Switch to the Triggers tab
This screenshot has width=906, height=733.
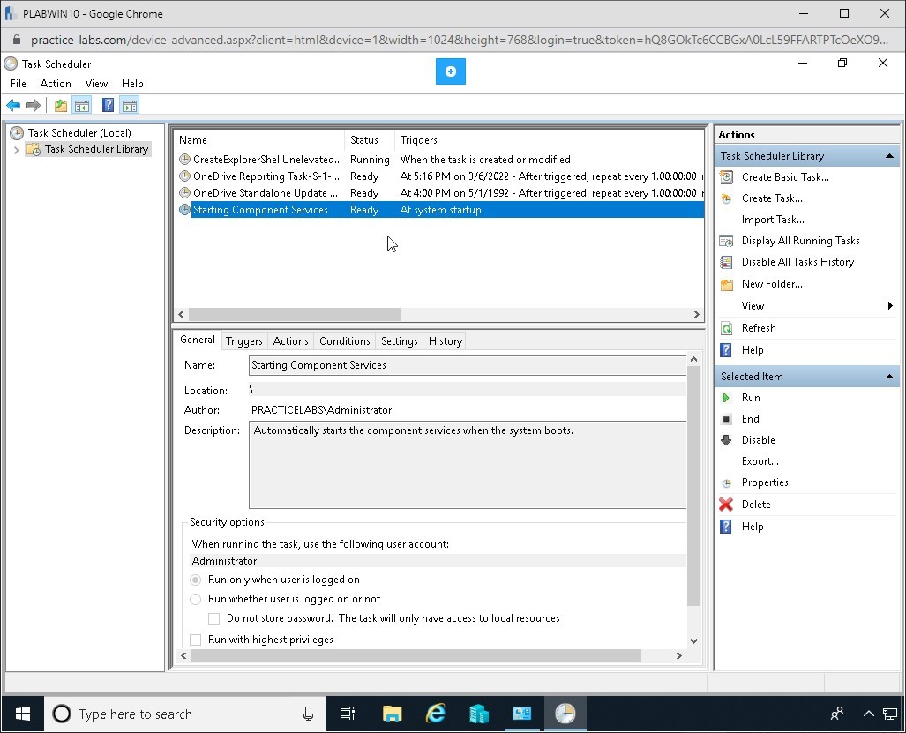tap(243, 341)
